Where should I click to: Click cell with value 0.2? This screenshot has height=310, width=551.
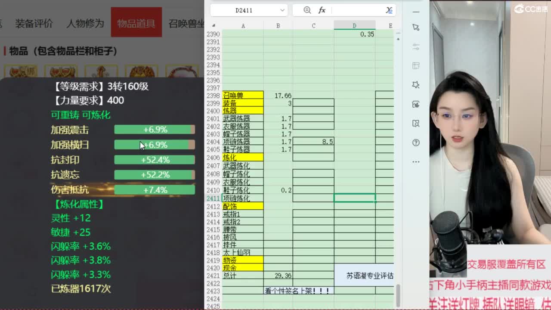[278, 190]
